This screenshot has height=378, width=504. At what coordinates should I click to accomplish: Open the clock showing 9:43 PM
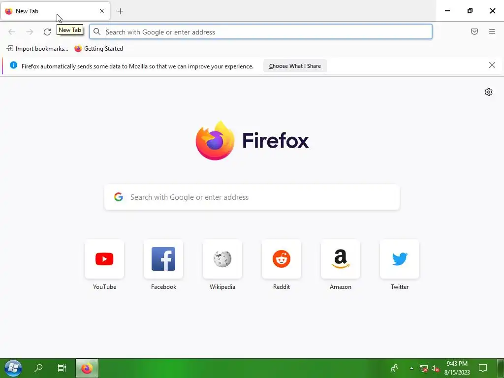click(x=457, y=368)
